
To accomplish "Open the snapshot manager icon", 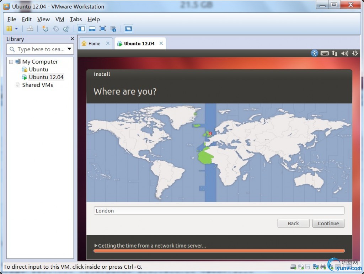I will [x=66, y=28].
